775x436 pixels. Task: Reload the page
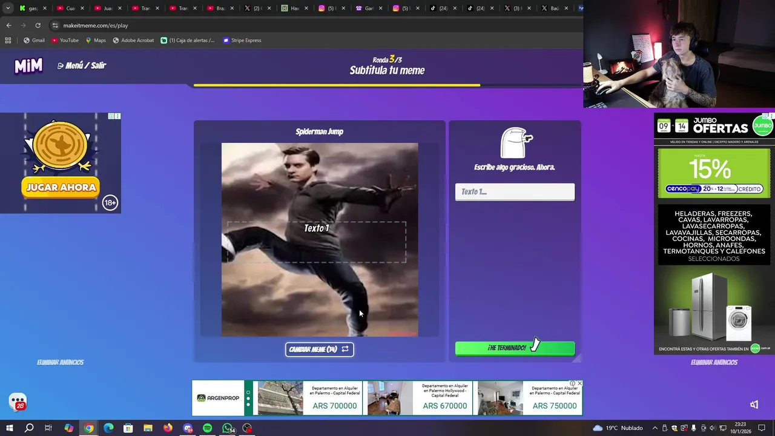coord(38,25)
